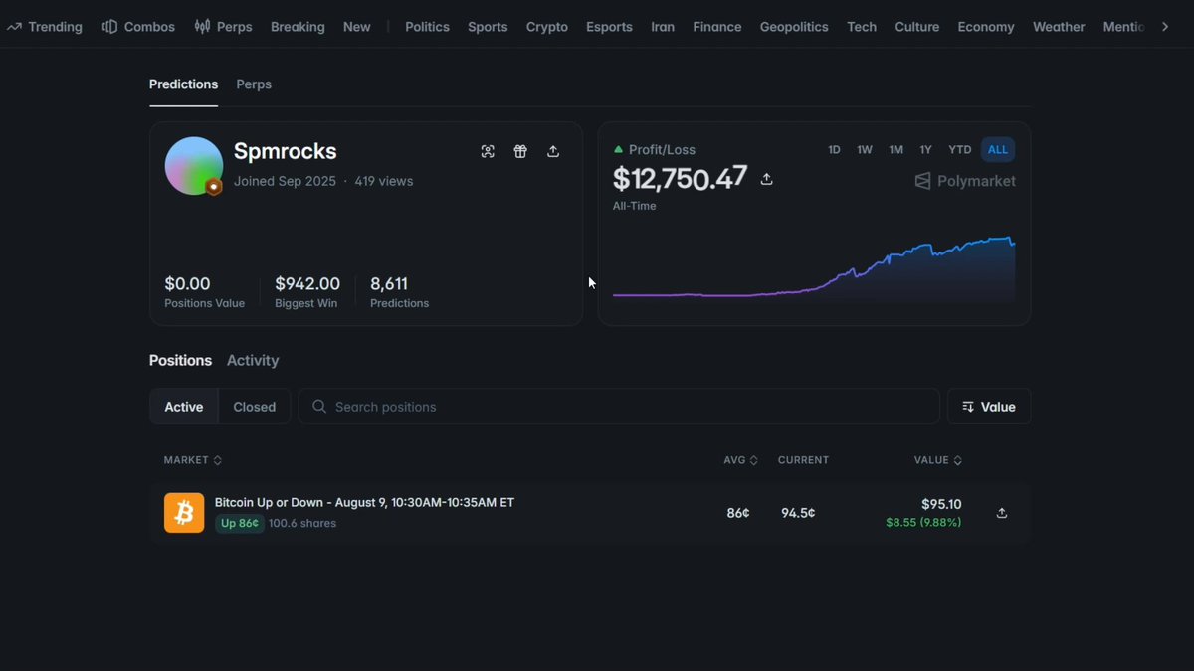Show Active positions
The height and width of the screenshot is (671, 1194).
(x=184, y=407)
